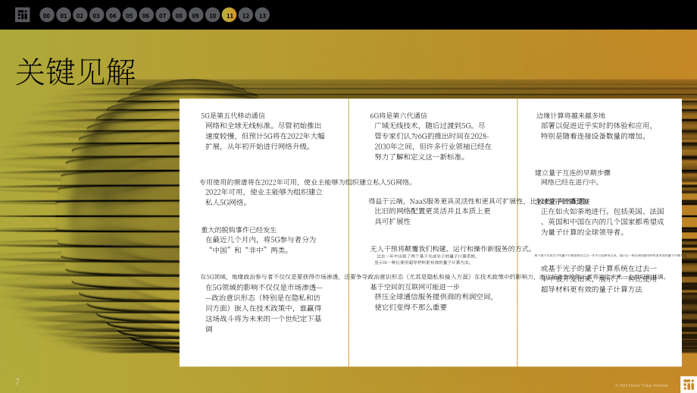697x393 pixels.
Task: Go to section 06 in navigation
Action: pos(145,15)
